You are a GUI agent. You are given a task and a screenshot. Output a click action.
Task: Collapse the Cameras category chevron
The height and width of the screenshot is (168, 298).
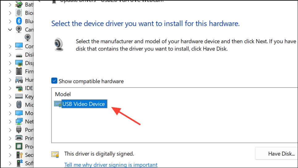coord(10,30)
